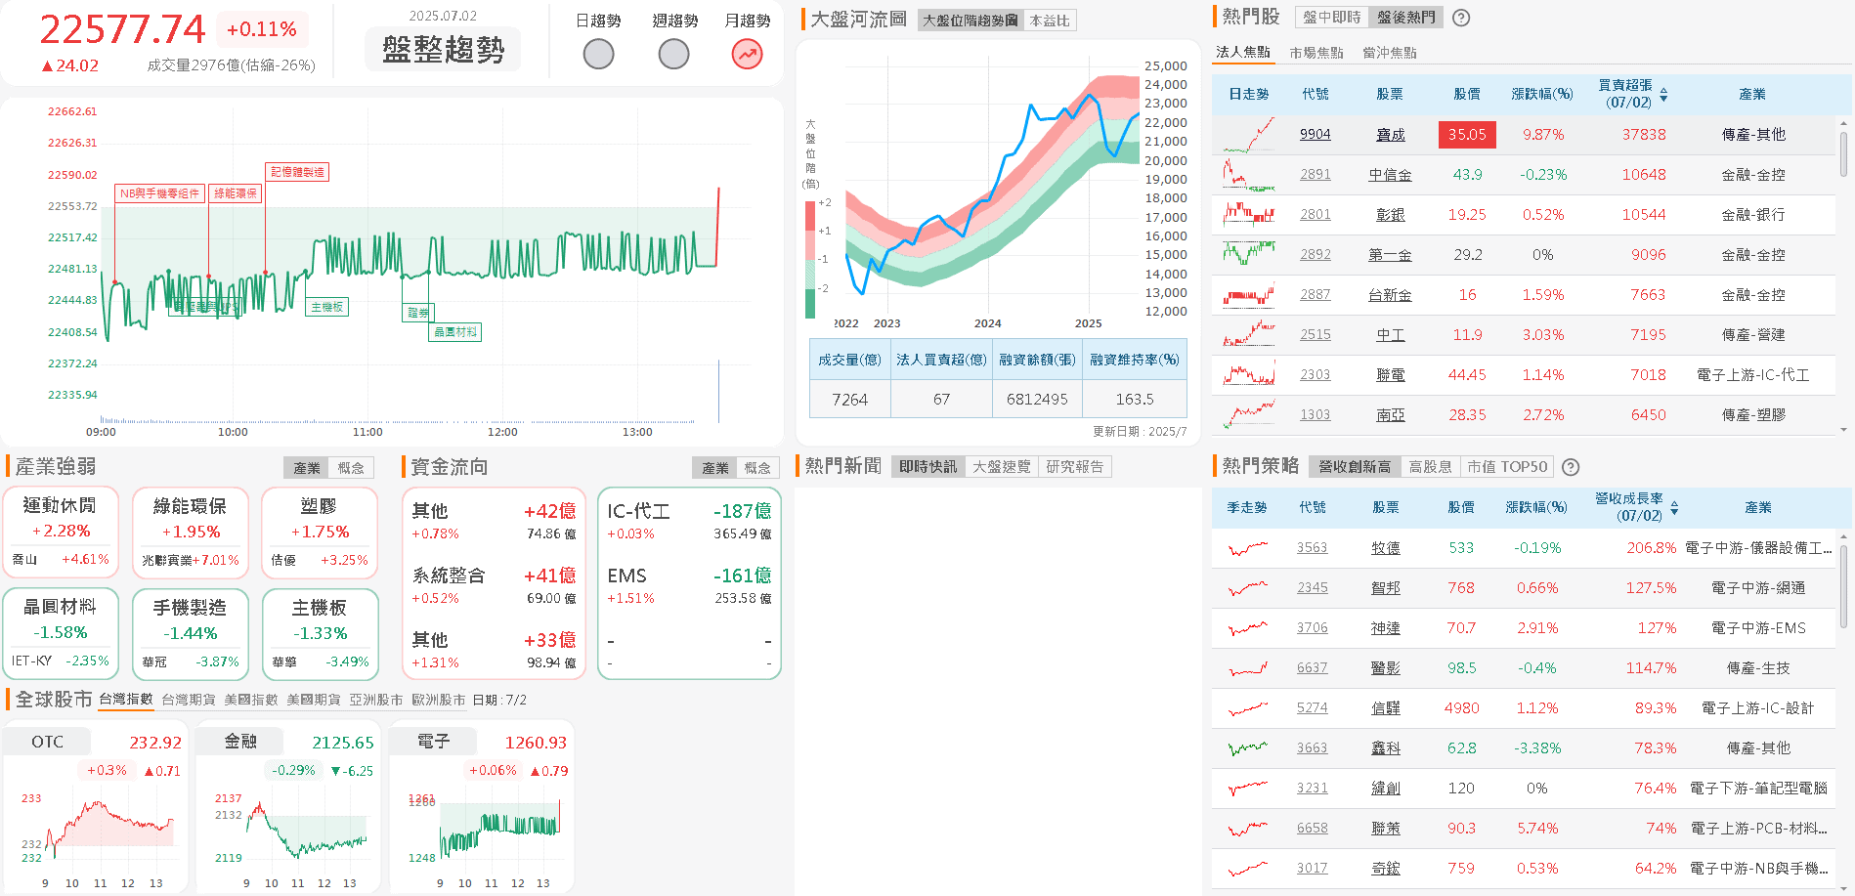Switch 資金流向 to 概念 view
The height and width of the screenshot is (896, 1855).
pos(757,468)
